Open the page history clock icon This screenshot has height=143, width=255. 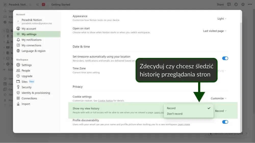[x=236, y=4]
